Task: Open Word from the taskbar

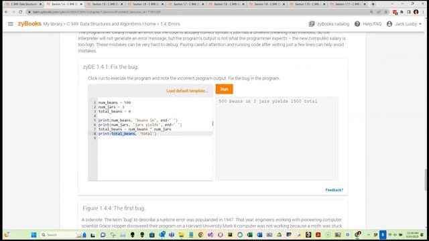Action: coord(259,235)
